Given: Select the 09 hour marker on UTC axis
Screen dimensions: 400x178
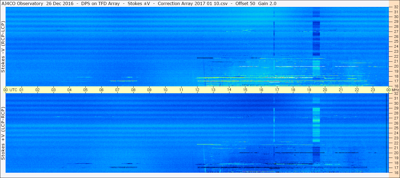Looking at the screenshot, I should [x=149, y=90].
